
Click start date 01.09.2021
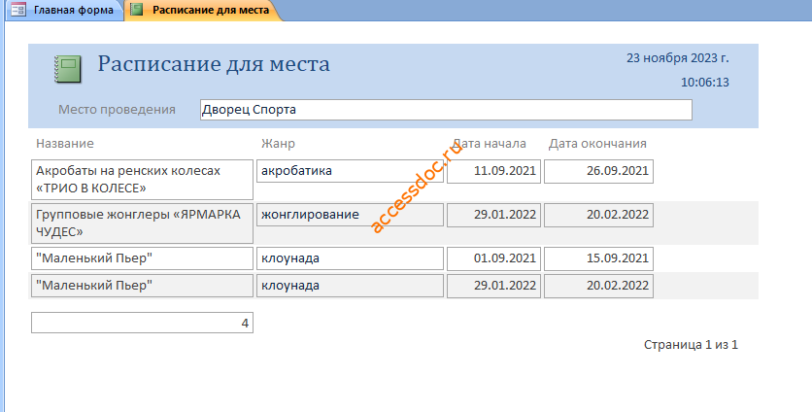pos(493,258)
